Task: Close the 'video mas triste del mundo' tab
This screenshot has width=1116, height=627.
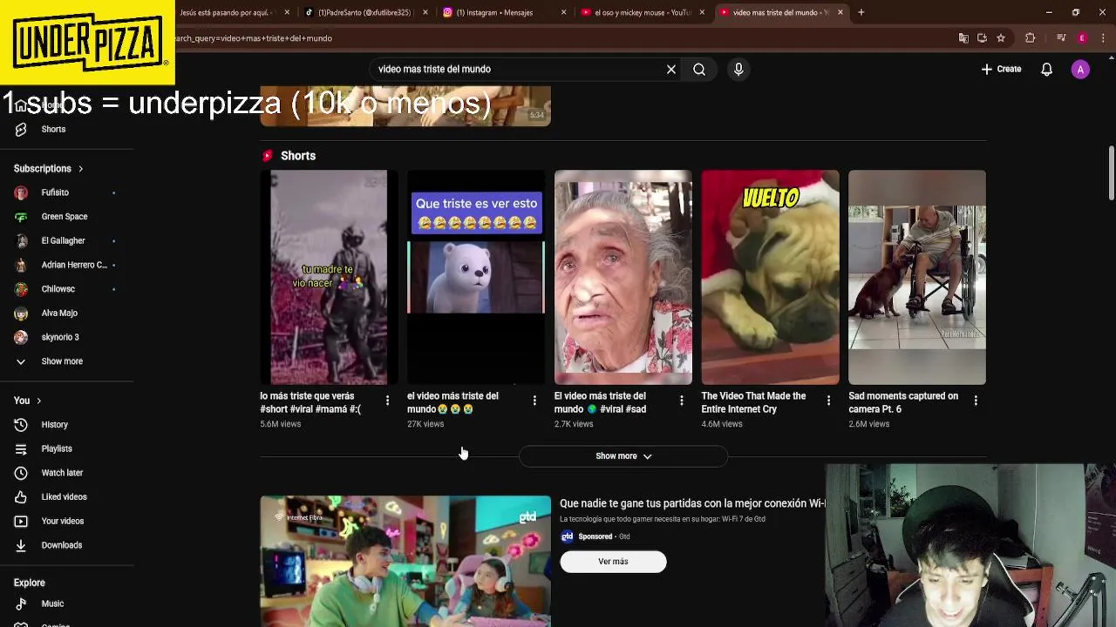Action: pos(840,12)
